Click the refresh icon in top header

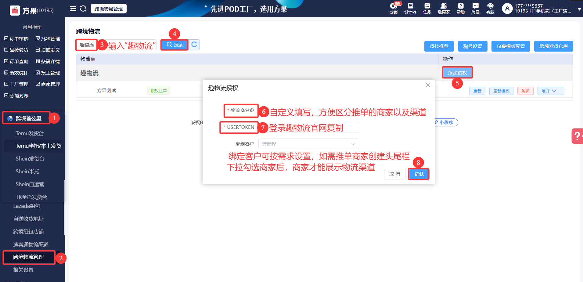(83, 9)
